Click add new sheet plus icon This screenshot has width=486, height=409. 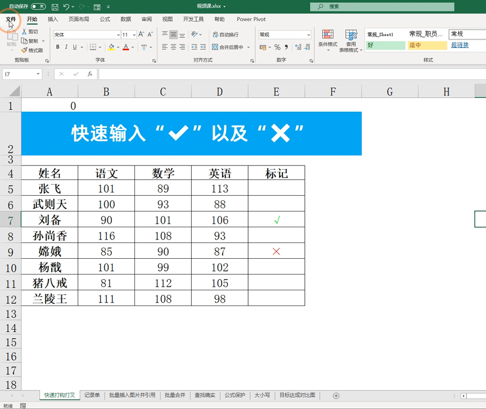336,395
